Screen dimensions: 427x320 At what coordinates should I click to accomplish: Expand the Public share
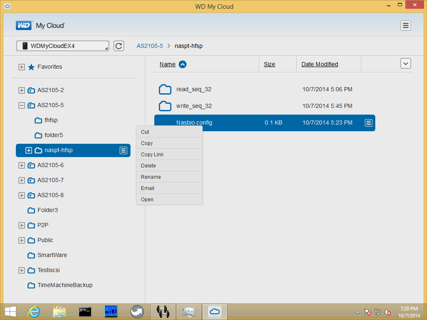click(x=22, y=240)
